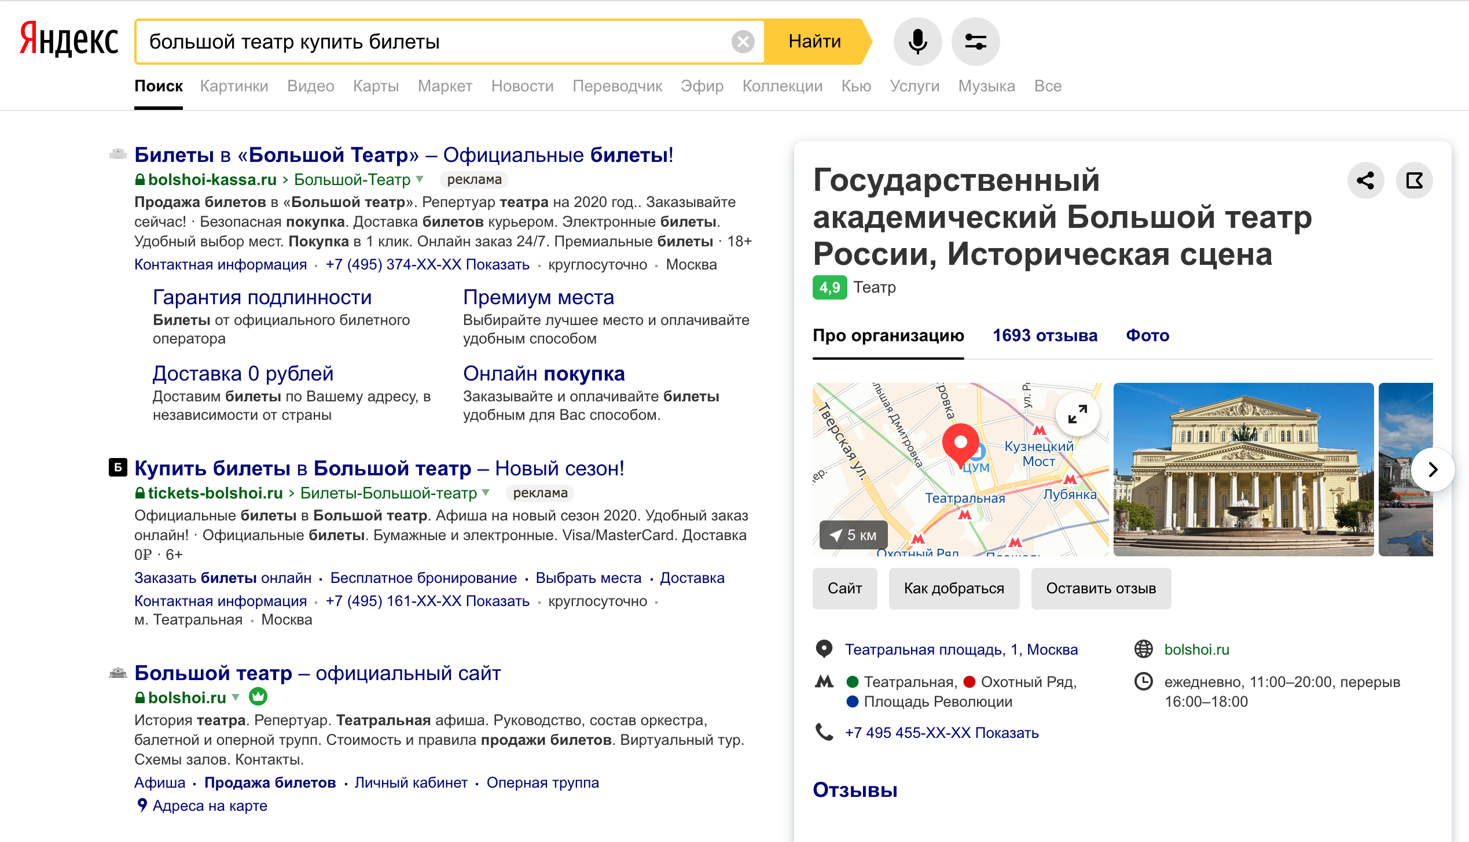Click the Гарантия подлинности sitelink
The image size is (1469, 842).
(x=262, y=297)
